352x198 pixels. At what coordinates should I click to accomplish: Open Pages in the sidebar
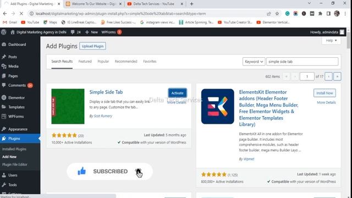[13, 76]
